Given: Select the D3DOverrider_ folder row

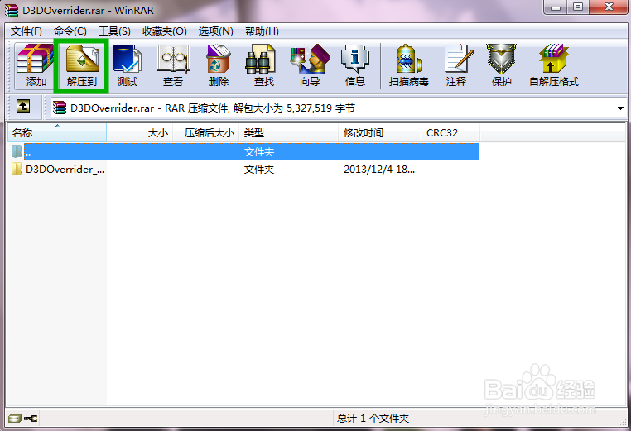Looking at the screenshot, I should click(x=243, y=170).
